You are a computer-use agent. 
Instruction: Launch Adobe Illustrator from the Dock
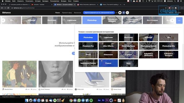tap(115, 100)
